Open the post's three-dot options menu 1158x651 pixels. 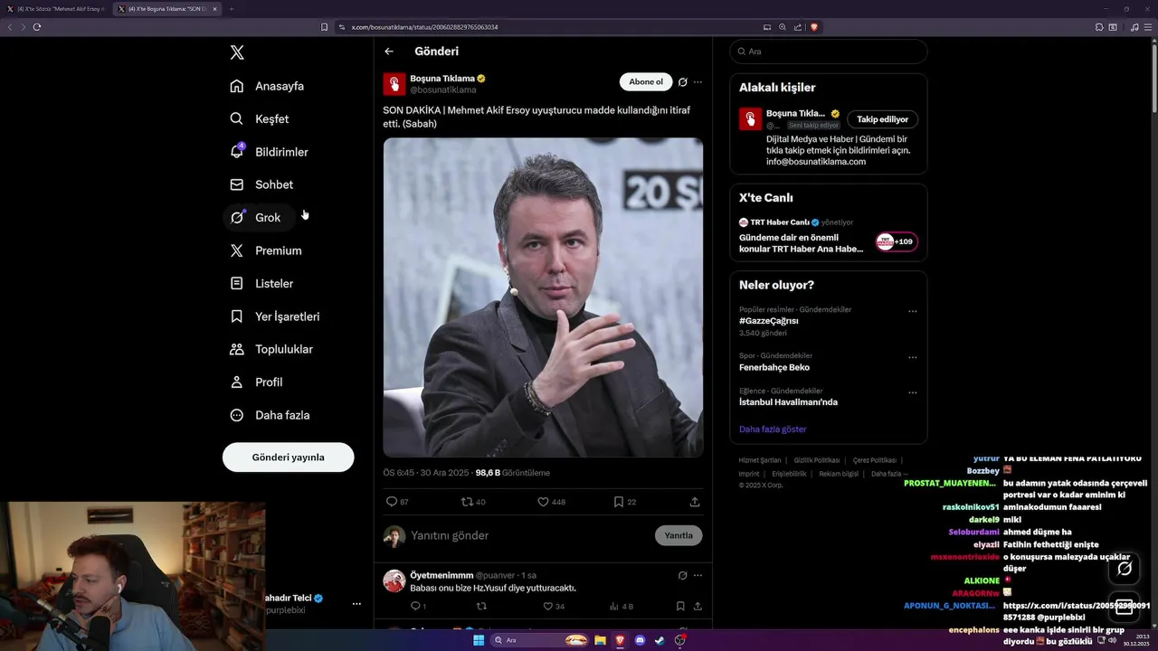pyautogui.click(x=698, y=82)
